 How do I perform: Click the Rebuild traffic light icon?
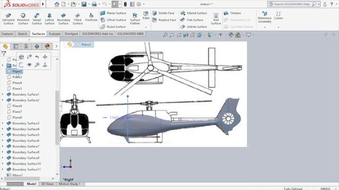(x=125, y=4)
